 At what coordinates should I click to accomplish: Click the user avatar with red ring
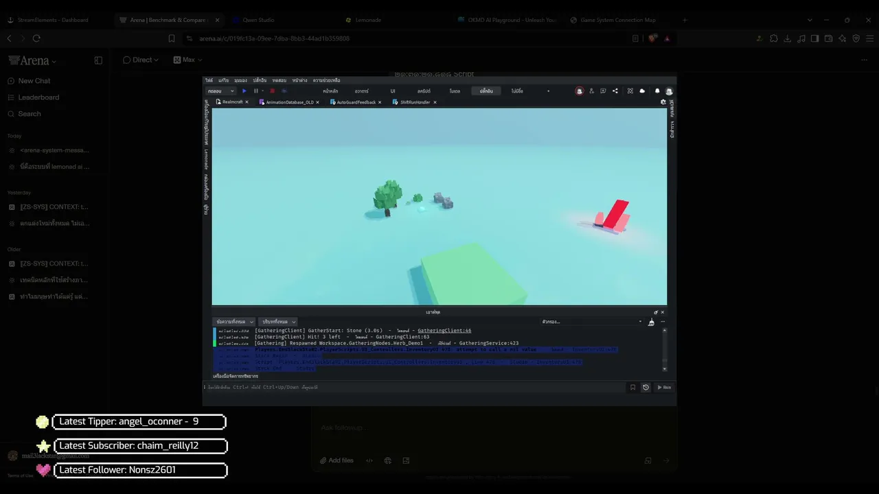coord(580,91)
